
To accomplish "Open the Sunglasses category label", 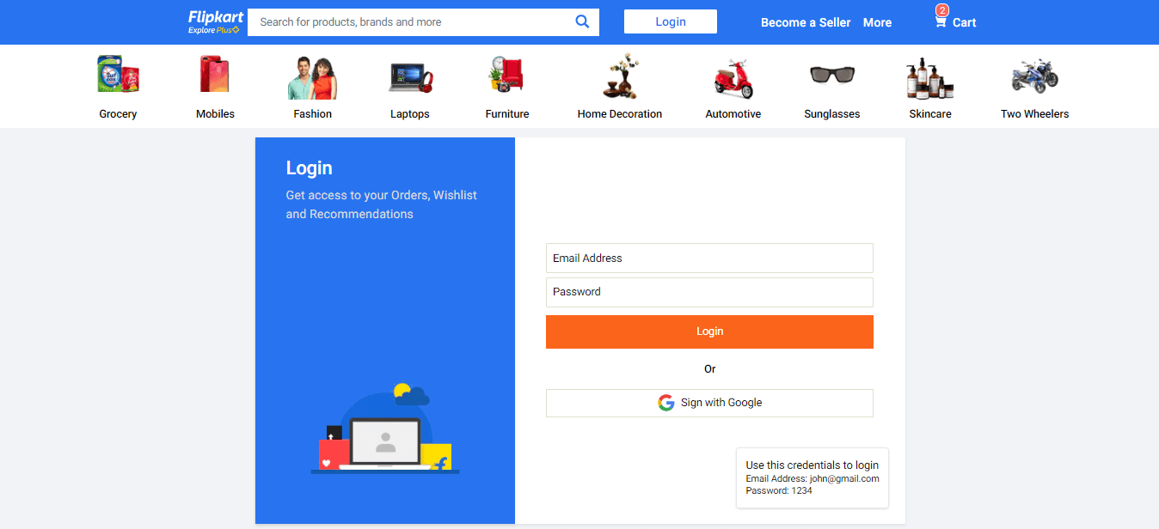I will tap(832, 113).
